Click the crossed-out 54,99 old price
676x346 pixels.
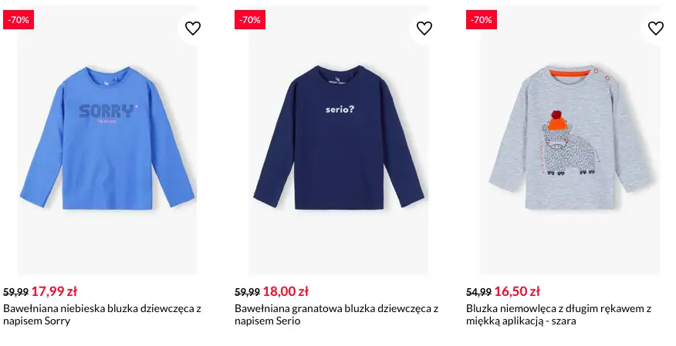[479, 292]
